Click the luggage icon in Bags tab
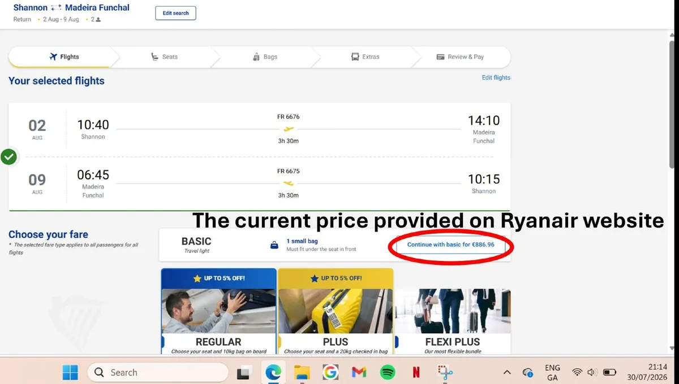Image resolution: width=679 pixels, height=384 pixels. [256, 57]
